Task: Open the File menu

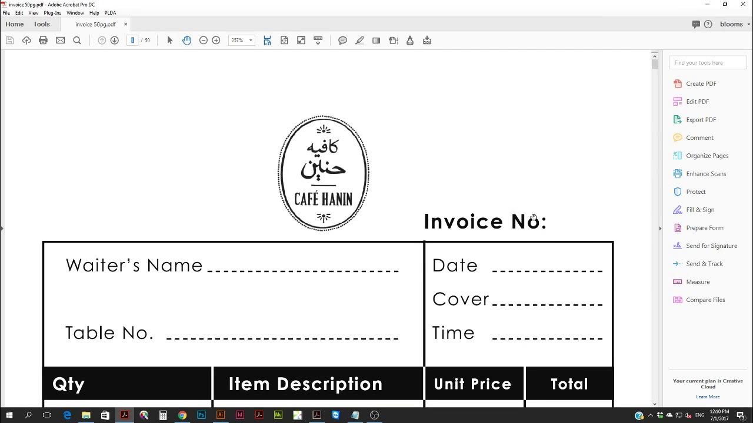Action: 6,13
